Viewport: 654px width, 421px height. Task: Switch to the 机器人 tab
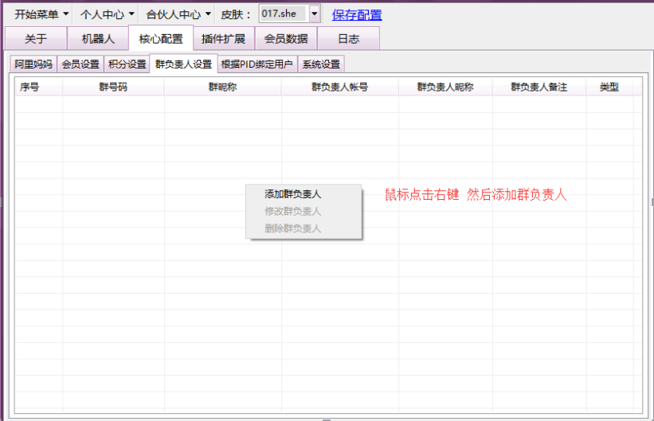pos(98,38)
